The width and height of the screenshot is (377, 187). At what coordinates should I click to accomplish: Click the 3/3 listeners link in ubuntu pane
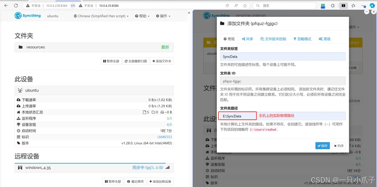pos(169,118)
